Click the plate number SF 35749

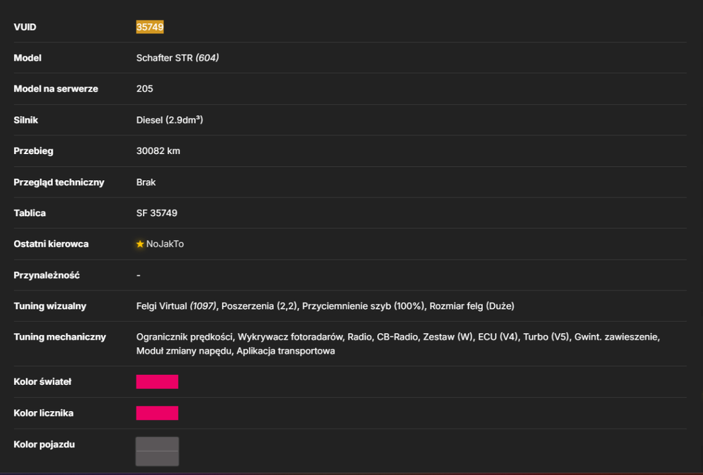pyautogui.click(x=157, y=213)
